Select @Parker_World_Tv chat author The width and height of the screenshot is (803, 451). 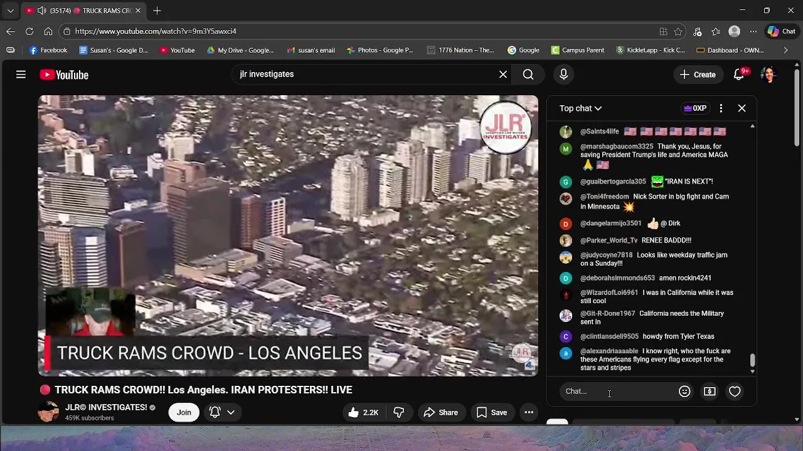tap(609, 241)
